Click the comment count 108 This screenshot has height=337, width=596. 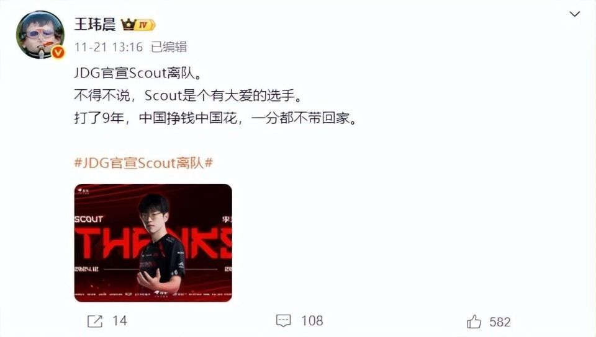pyautogui.click(x=312, y=321)
